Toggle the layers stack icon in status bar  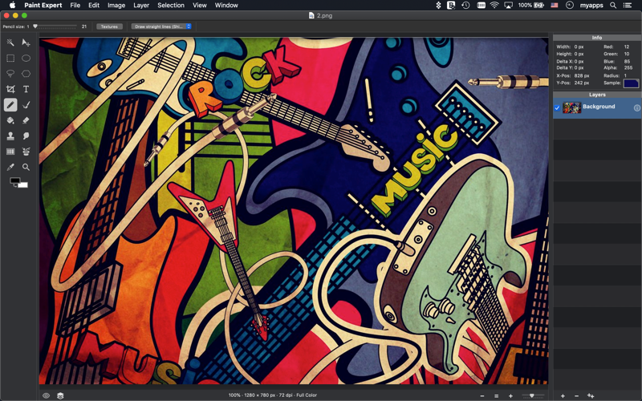(60, 395)
